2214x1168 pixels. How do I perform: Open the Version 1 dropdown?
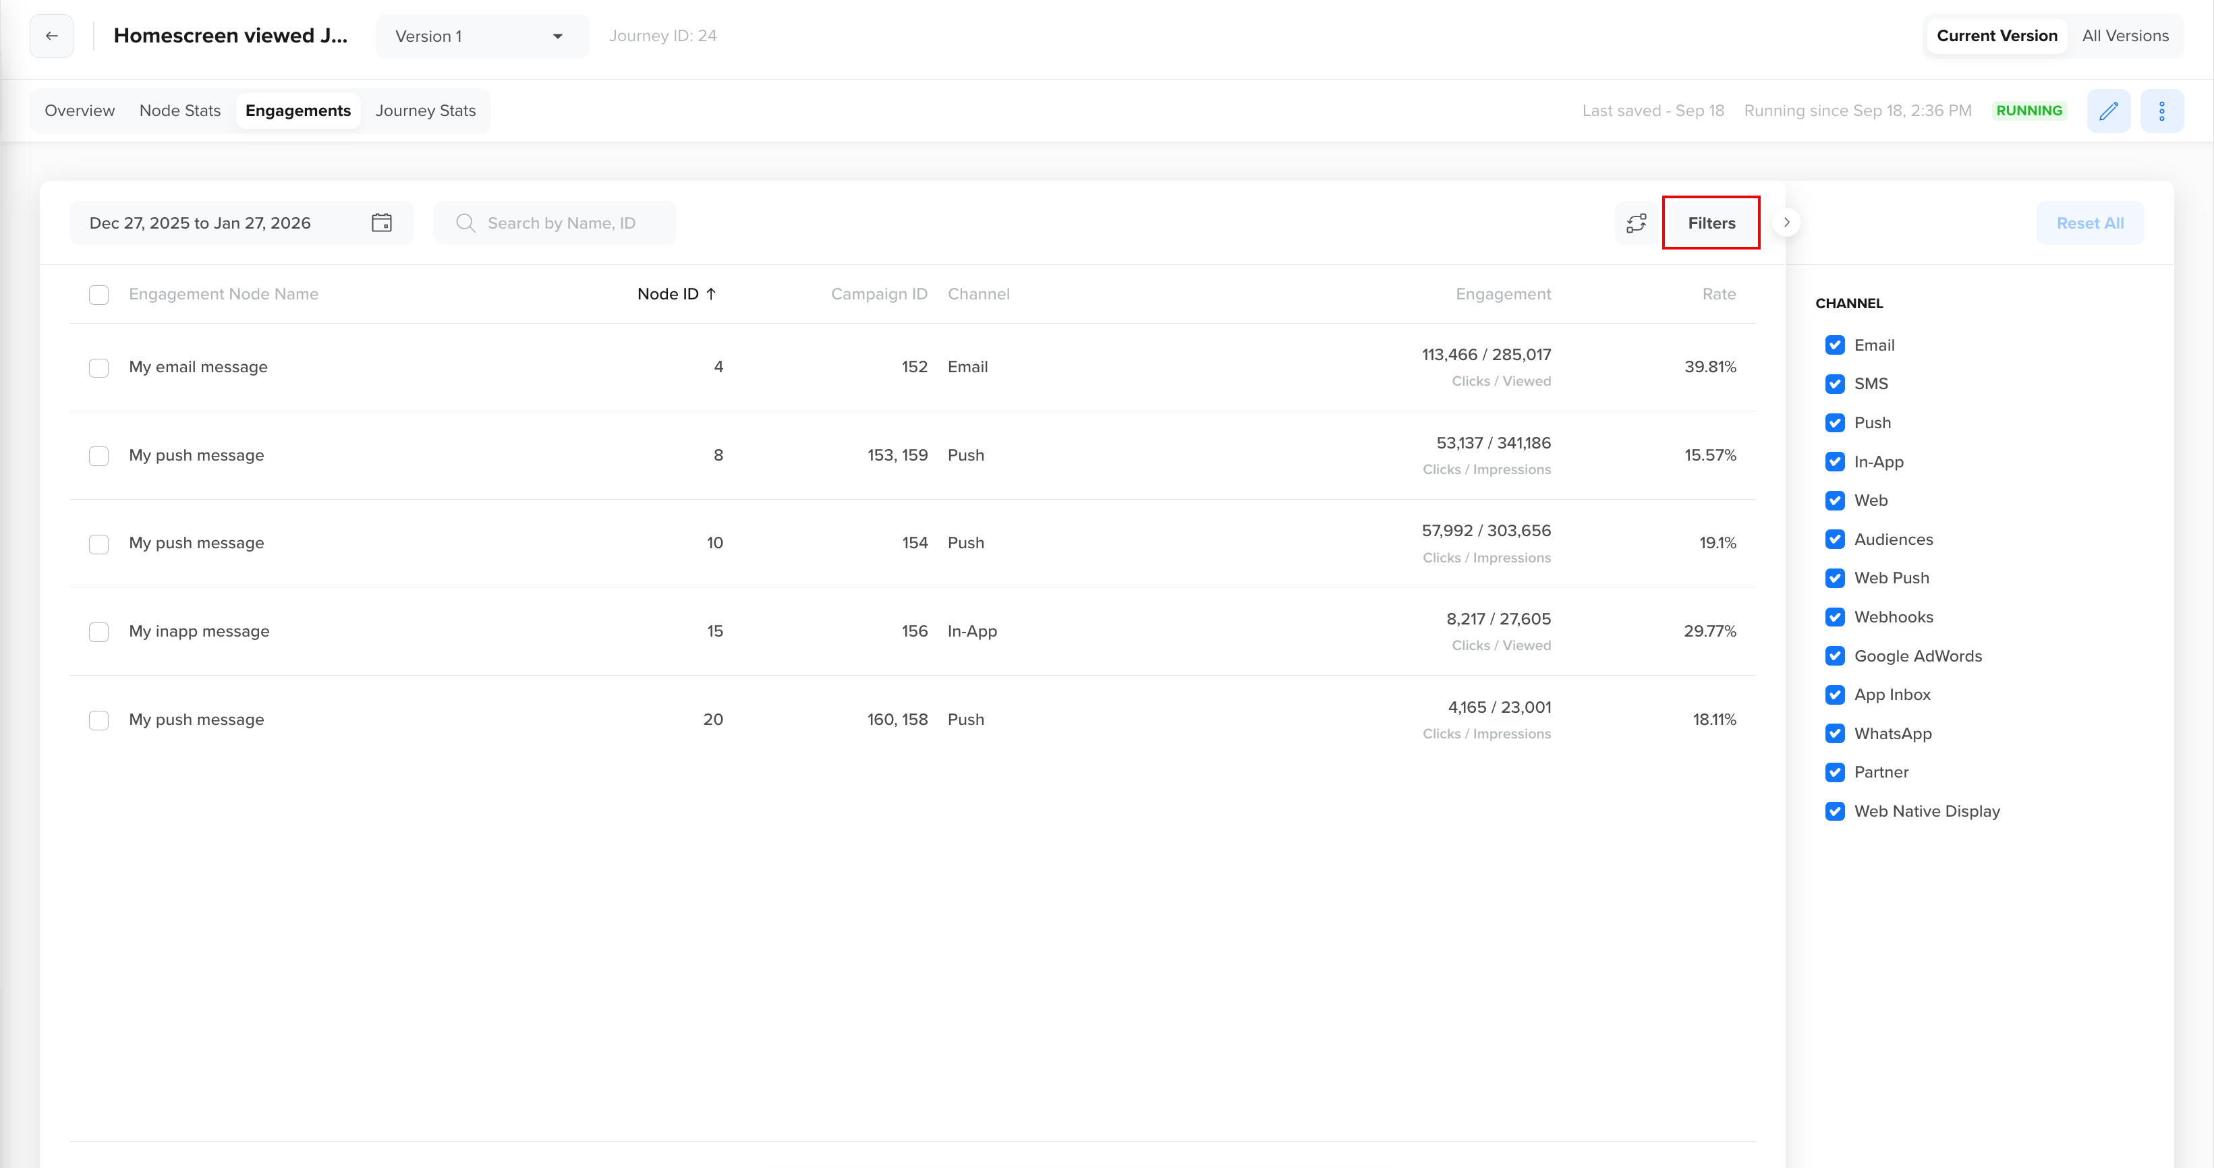(481, 36)
